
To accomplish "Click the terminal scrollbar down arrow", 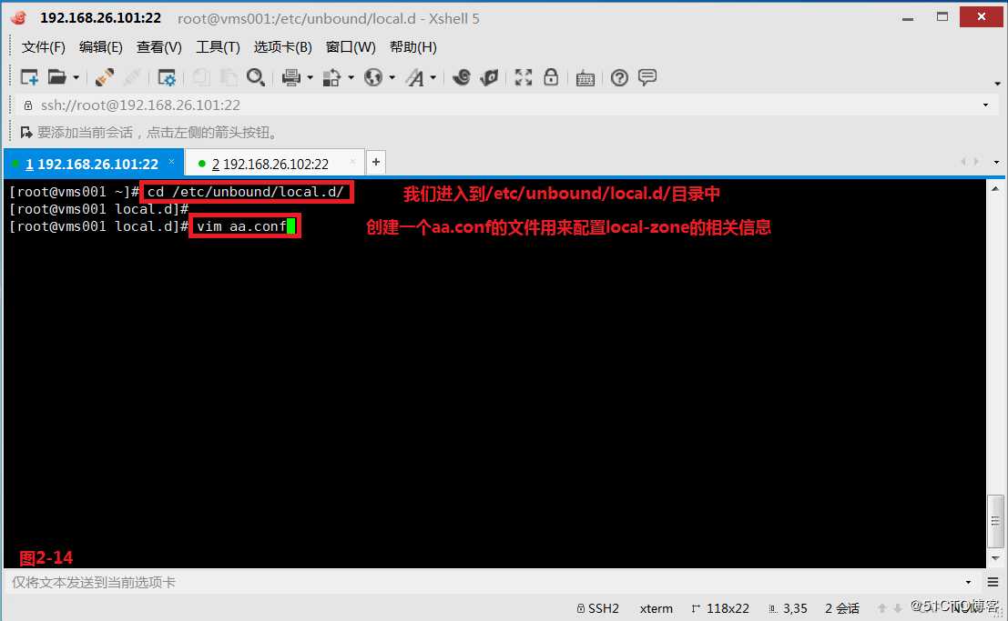I will (x=995, y=558).
